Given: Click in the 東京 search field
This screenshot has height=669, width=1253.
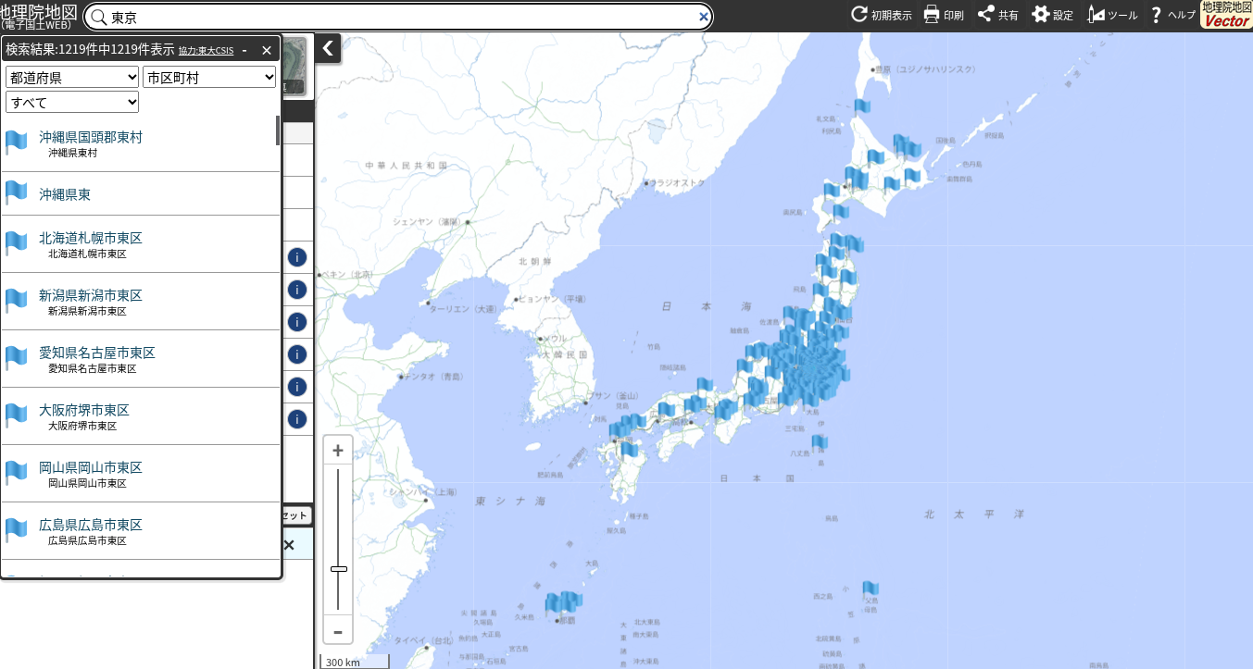Looking at the screenshot, I should 398,17.
